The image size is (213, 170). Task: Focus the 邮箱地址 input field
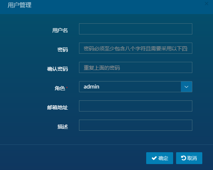pos(135,106)
